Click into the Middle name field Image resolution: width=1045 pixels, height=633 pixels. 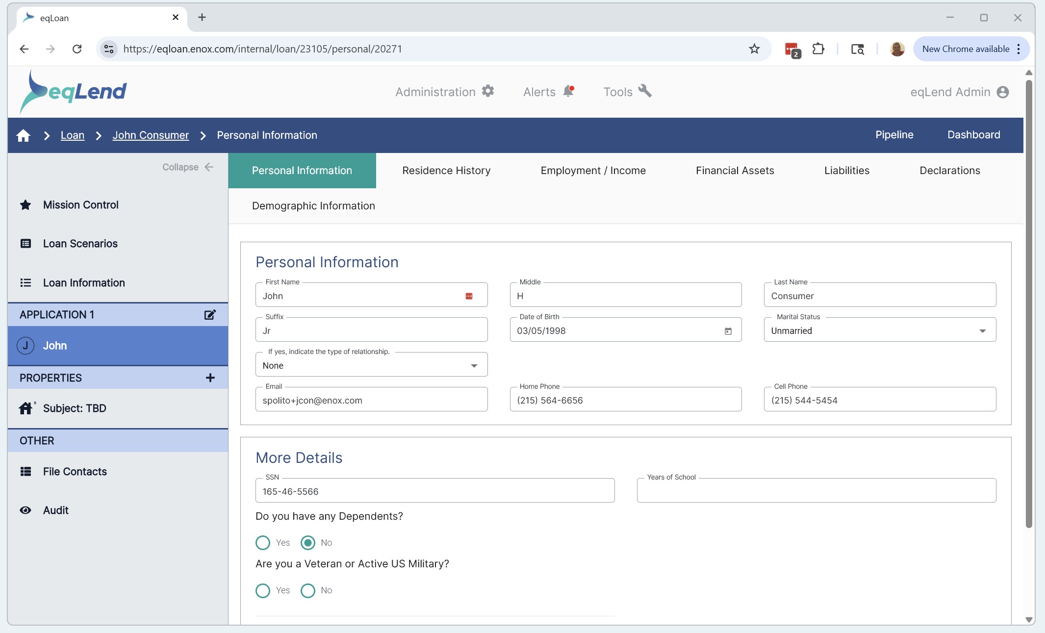click(625, 295)
